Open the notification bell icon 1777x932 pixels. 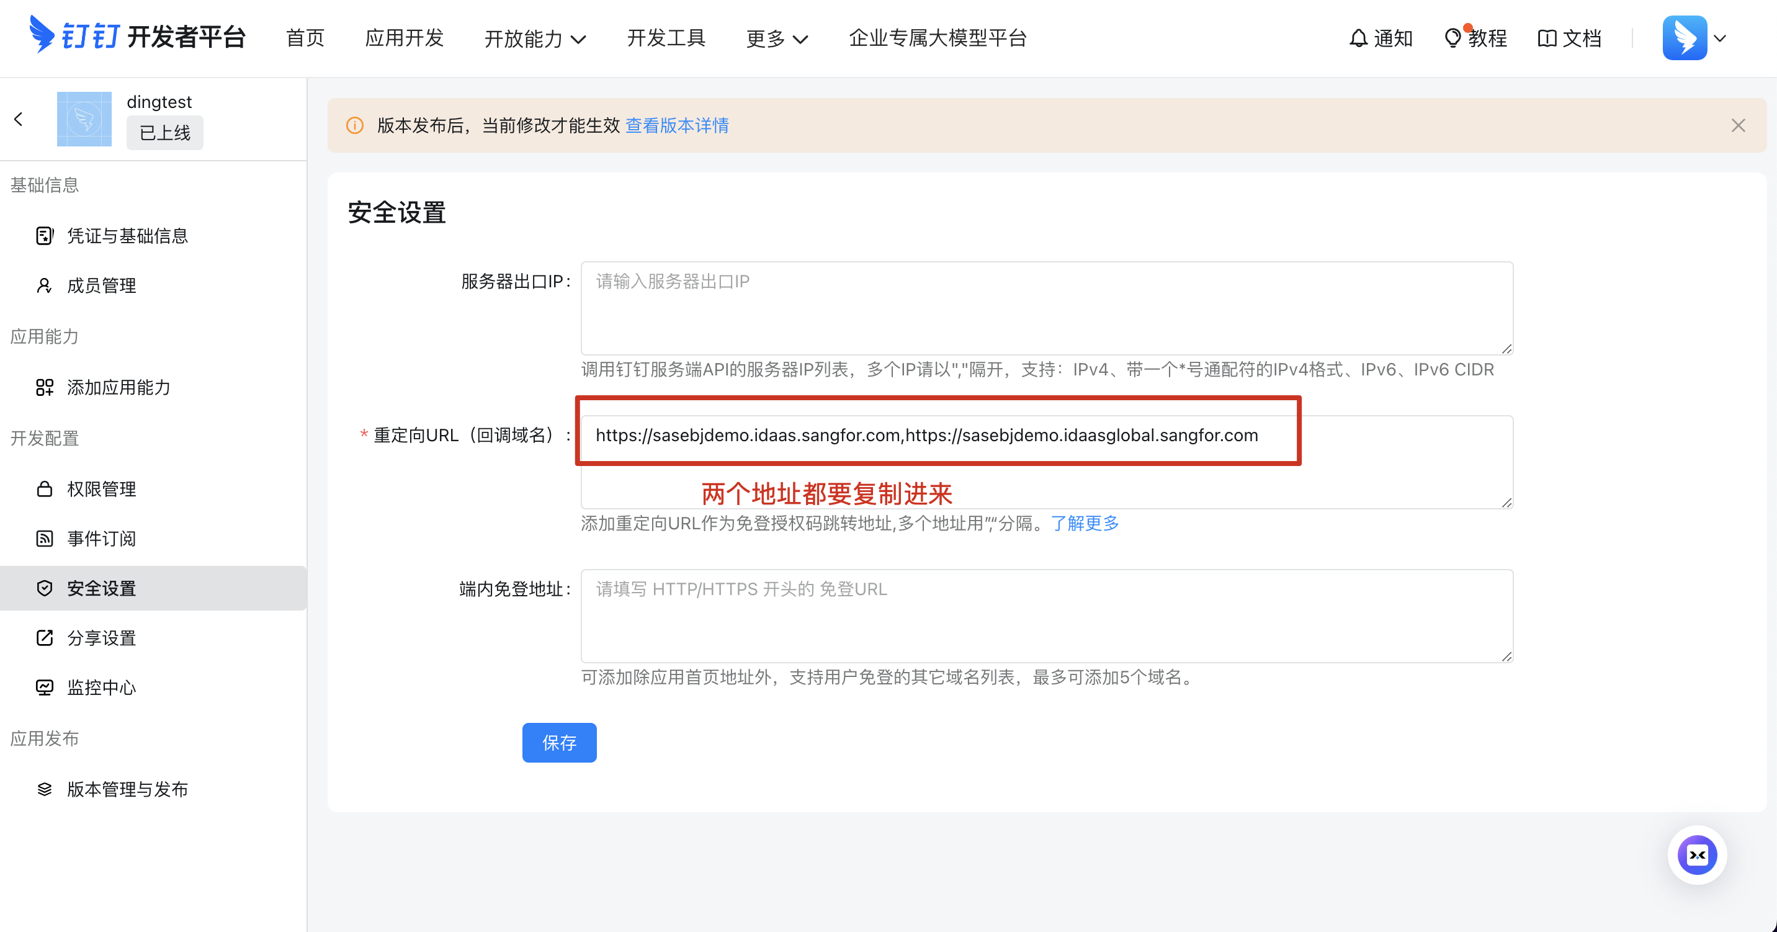click(x=1358, y=38)
